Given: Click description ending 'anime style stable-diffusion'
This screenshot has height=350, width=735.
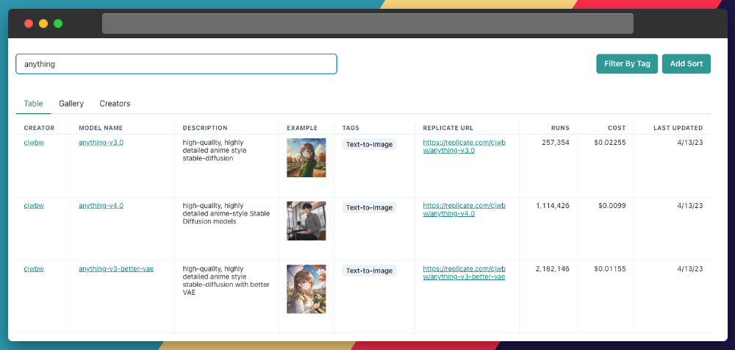Looking at the screenshot, I should click(x=215, y=150).
